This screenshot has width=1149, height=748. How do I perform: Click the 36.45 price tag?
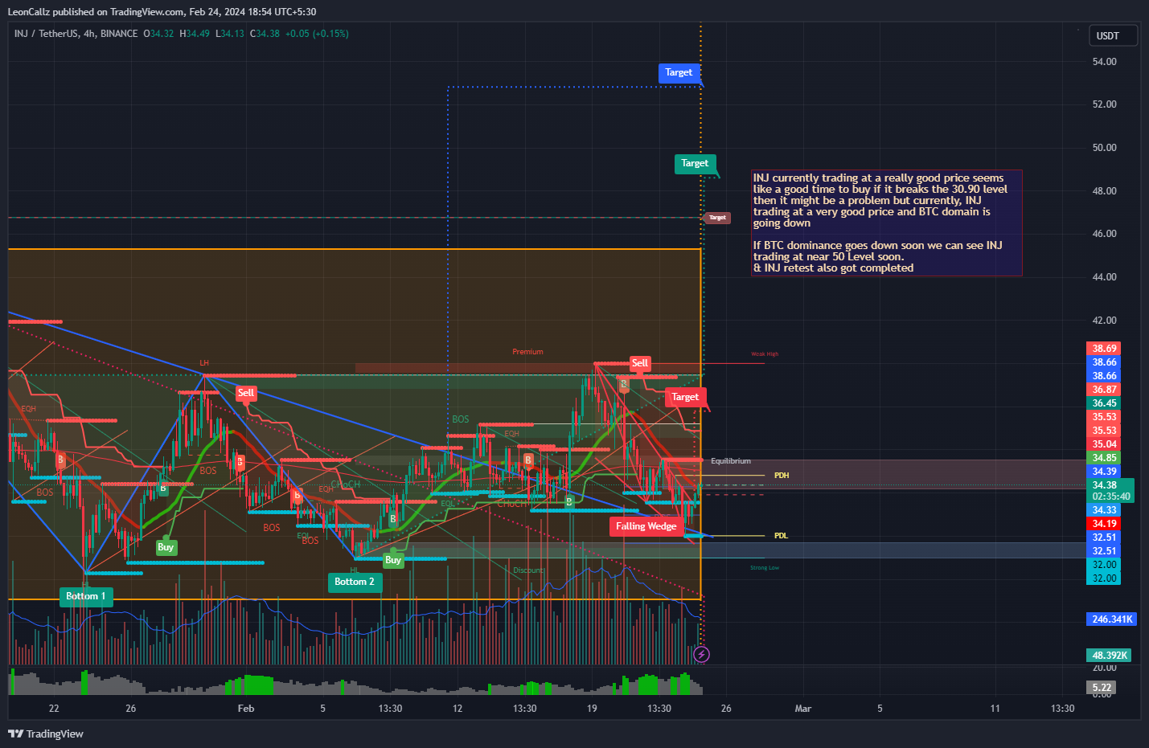point(1103,403)
